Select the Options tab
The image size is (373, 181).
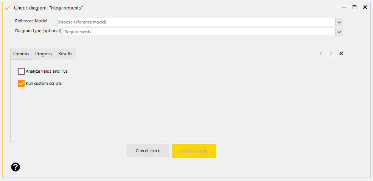(21, 54)
